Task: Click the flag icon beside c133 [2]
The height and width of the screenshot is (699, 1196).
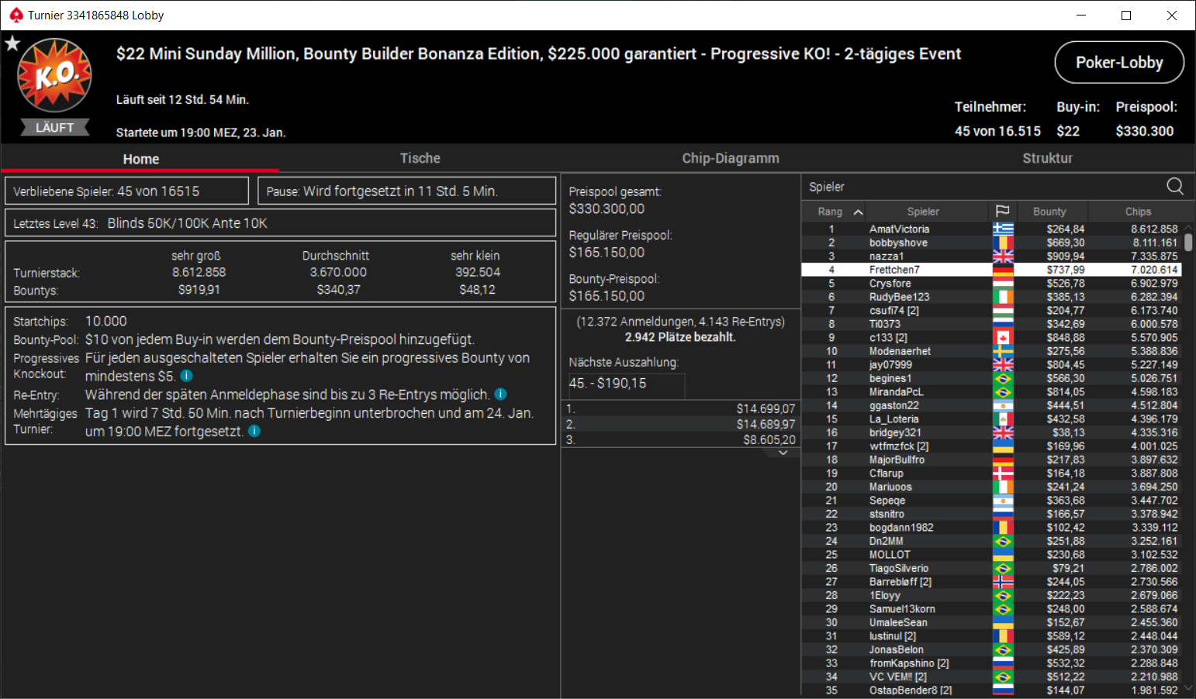Action: (x=1003, y=337)
